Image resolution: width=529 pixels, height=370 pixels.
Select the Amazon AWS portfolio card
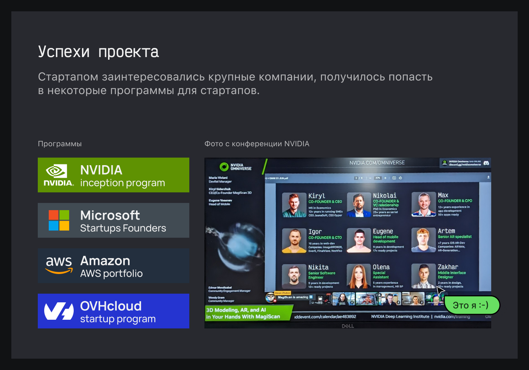coord(113,266)
